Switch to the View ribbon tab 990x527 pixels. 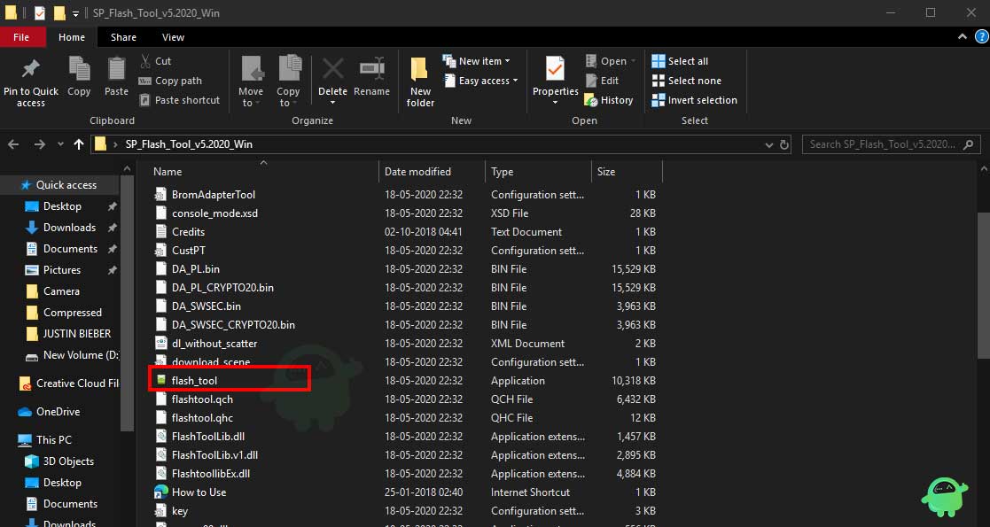pos(173,37)
